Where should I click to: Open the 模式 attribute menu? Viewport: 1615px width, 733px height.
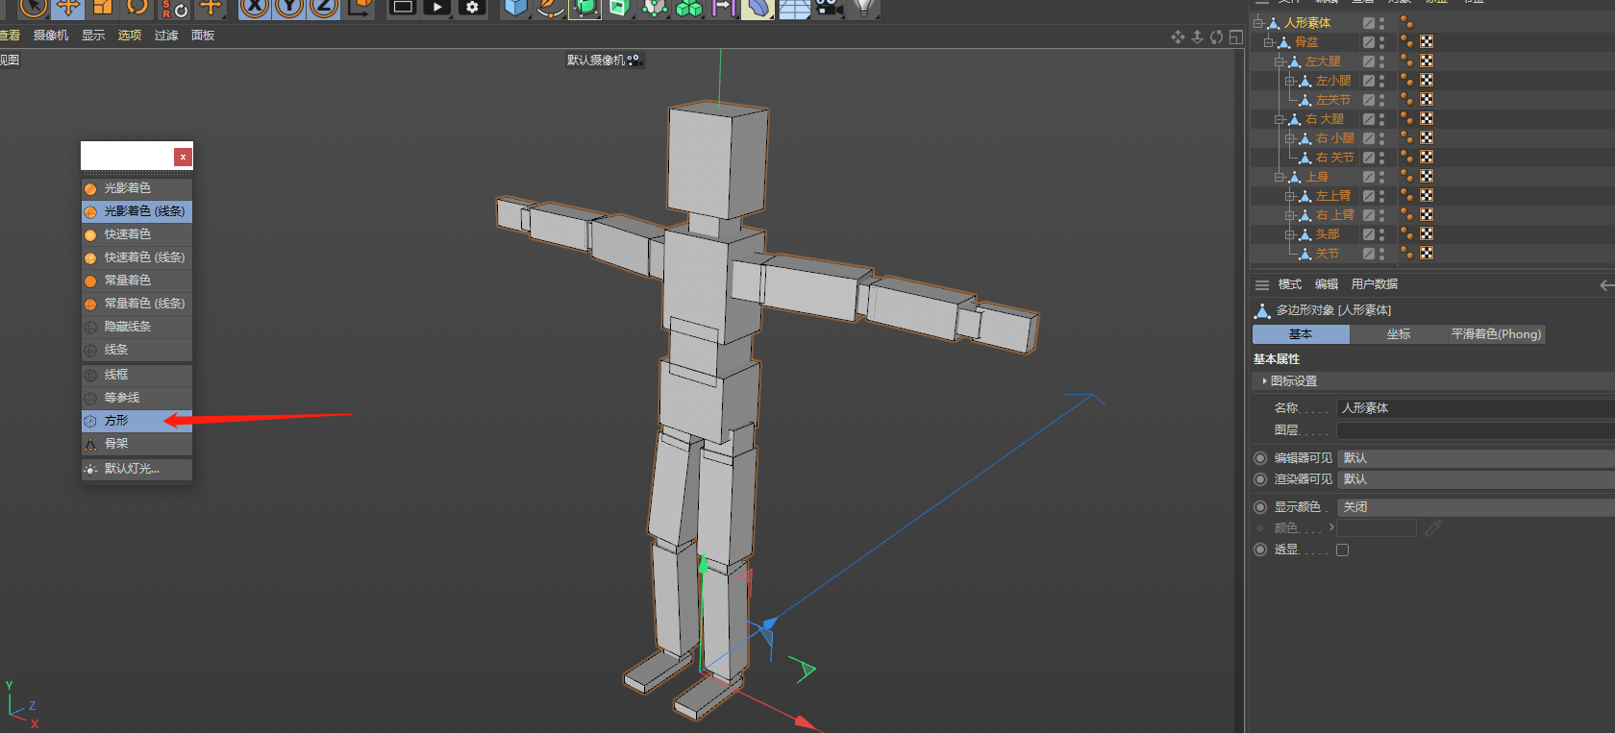(1290, 284)
